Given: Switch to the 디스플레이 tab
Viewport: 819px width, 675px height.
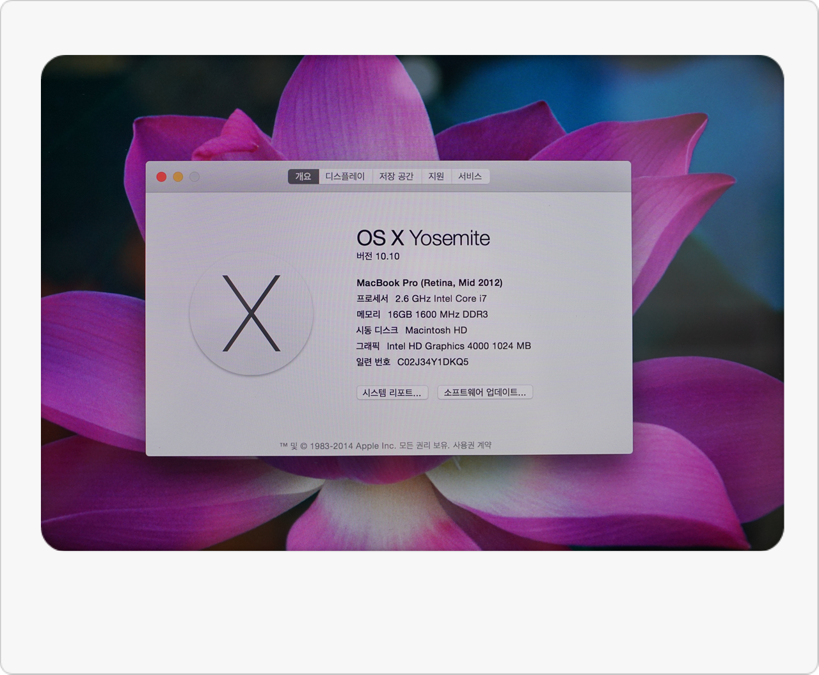Looking at the screenshot, I should point(345,176).
